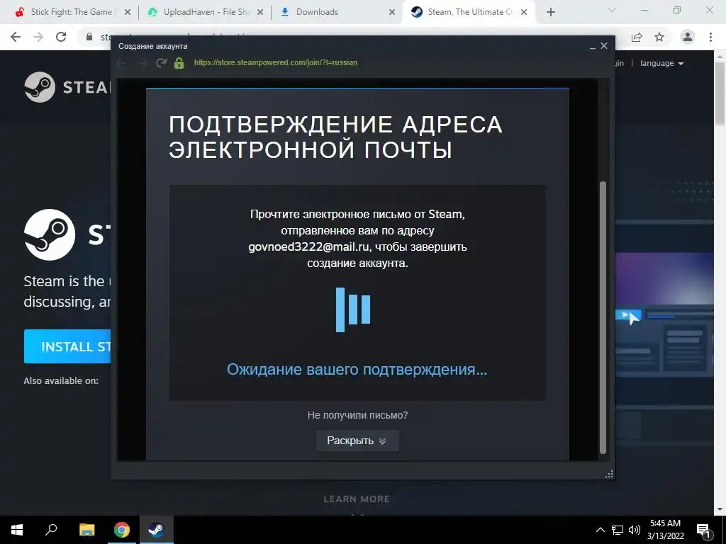Open Windows taskbar search

(51, 530)
